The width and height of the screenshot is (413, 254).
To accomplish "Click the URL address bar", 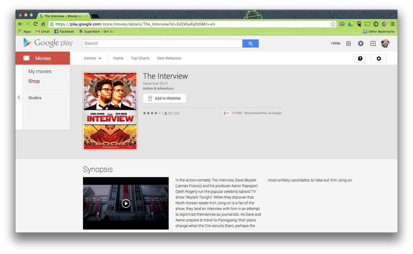I will [x=192, y=24].
